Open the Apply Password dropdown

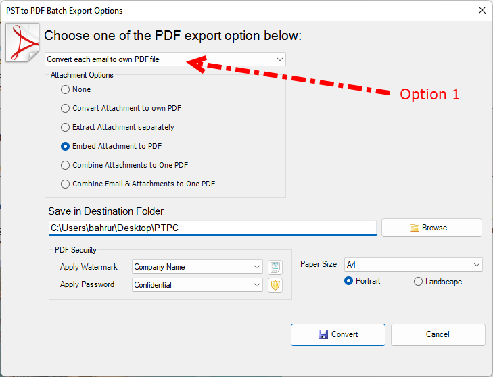coord(197,285)
